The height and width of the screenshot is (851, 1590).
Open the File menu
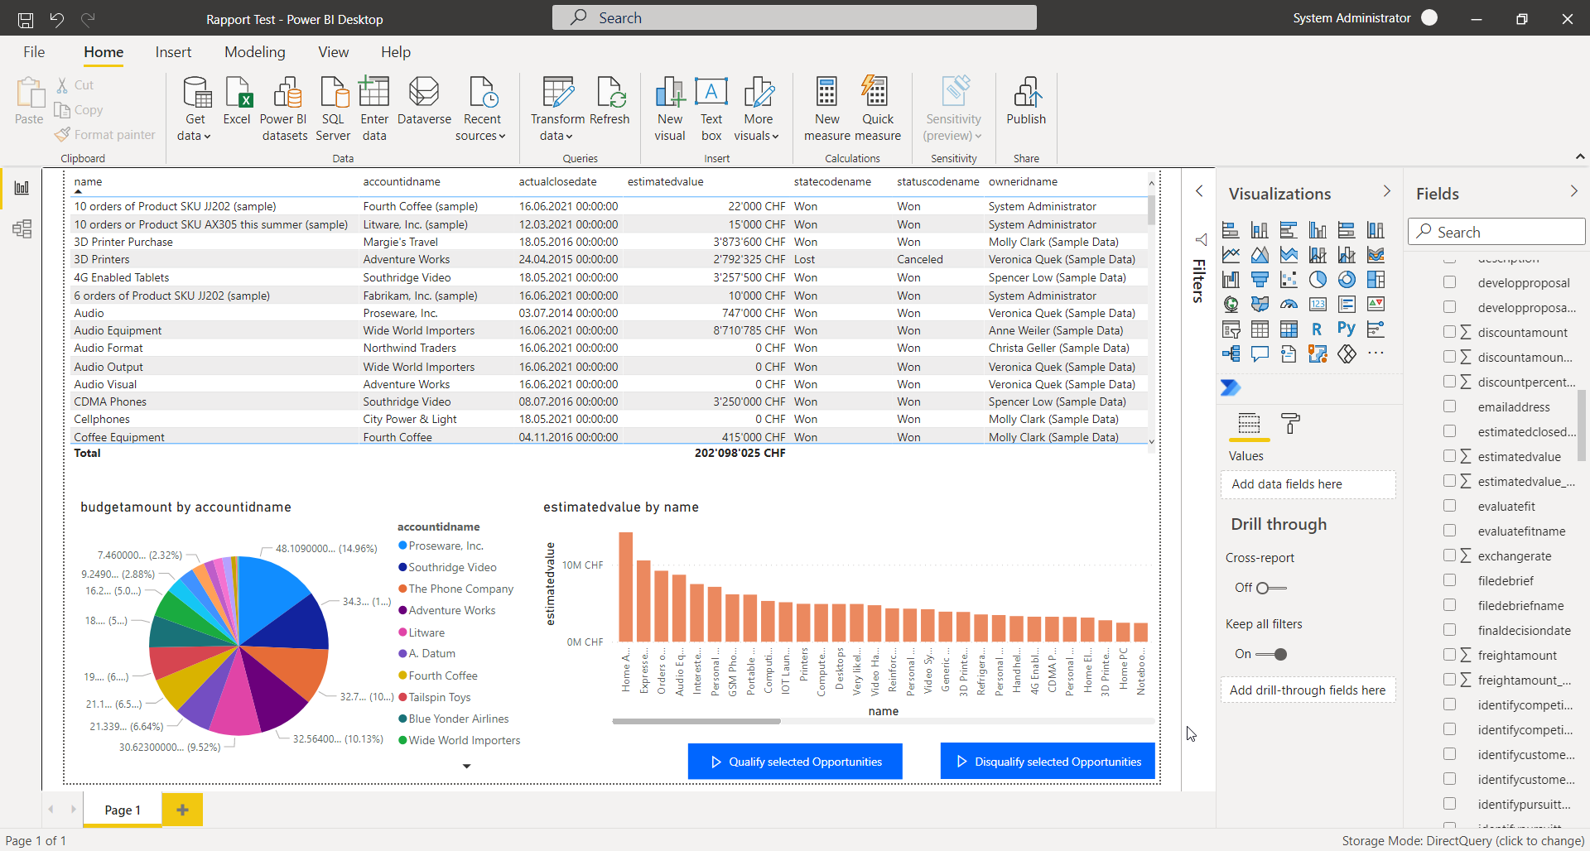pyautogui.click(x=34, y=52)
